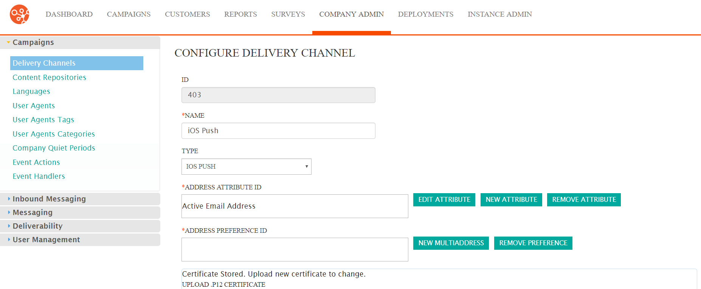Collapse the Campaigns sidebar section
The image size is (701, 289).
(80, 43)
